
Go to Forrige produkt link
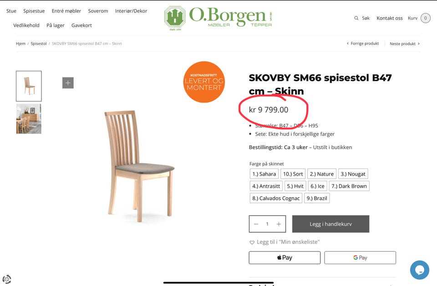pyautogui.click(x=363, y=43)
